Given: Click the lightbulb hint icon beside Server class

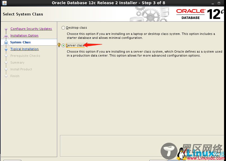Looking at the screenshot, I should (59, 45).
